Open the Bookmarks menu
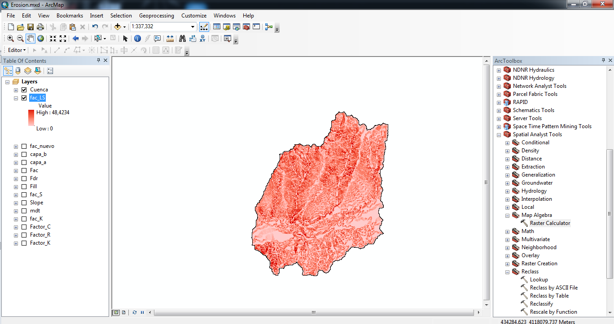 click(x=70, y=16)
